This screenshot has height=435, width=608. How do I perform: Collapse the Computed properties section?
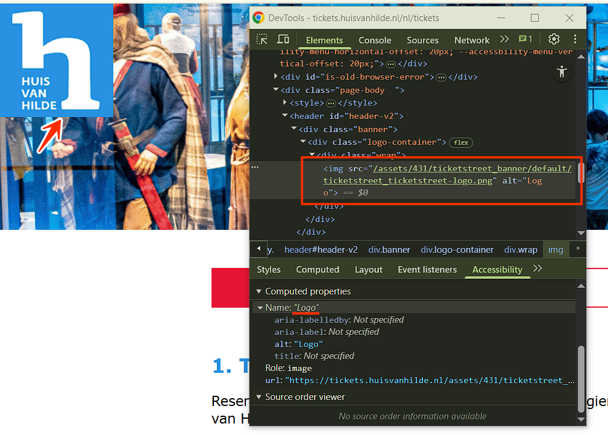[259, 291]
